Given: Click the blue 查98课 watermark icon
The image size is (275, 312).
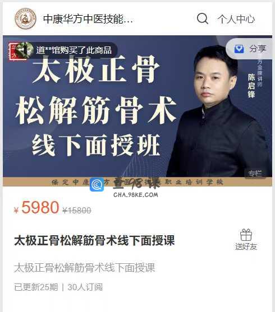Looking at the screenshot, I should [x=97, y=184].
